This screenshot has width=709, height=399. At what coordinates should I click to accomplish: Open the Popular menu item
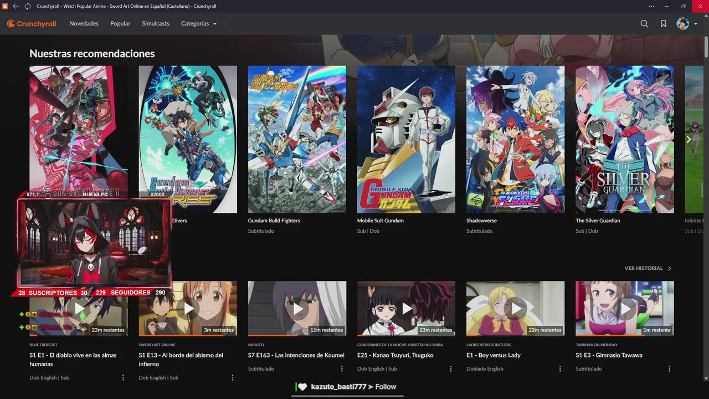(x=120, y=24)
